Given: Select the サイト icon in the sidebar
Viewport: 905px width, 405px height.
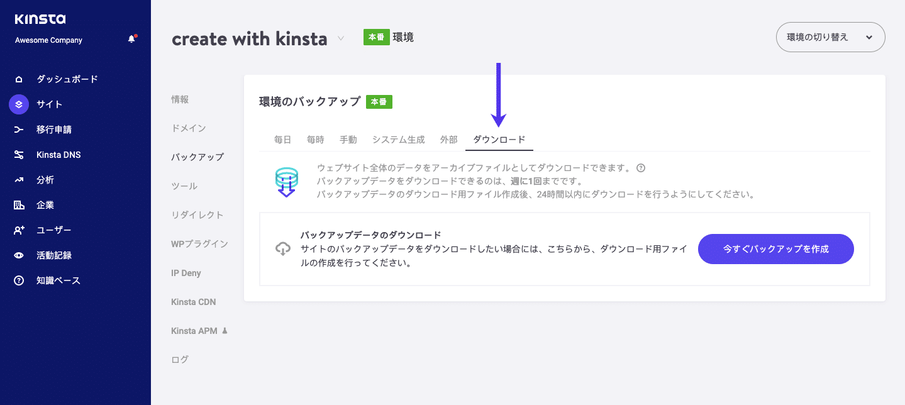Looking at the screenshot, I should coord(18,104).
